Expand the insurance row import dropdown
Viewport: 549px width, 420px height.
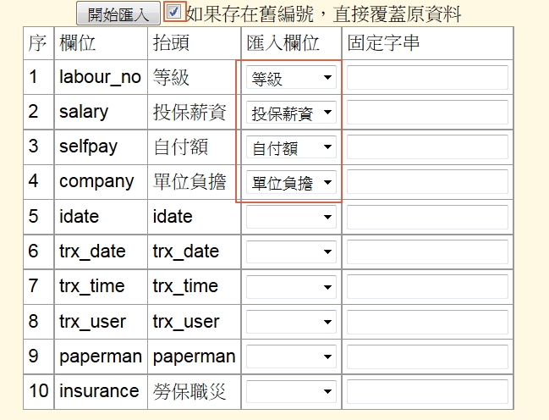pos(292,392)
